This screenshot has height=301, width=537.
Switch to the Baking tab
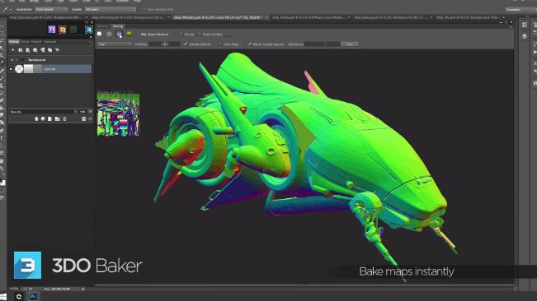click(117, 26)
